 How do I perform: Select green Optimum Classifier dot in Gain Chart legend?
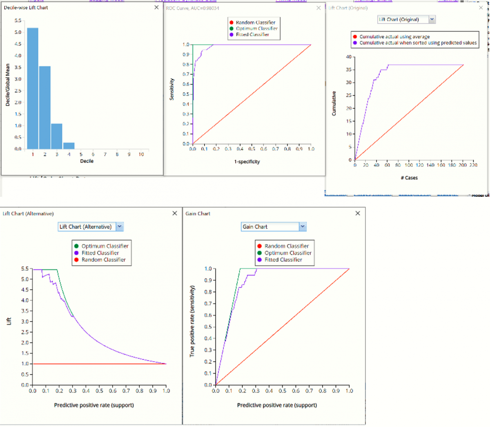[260, 253]
